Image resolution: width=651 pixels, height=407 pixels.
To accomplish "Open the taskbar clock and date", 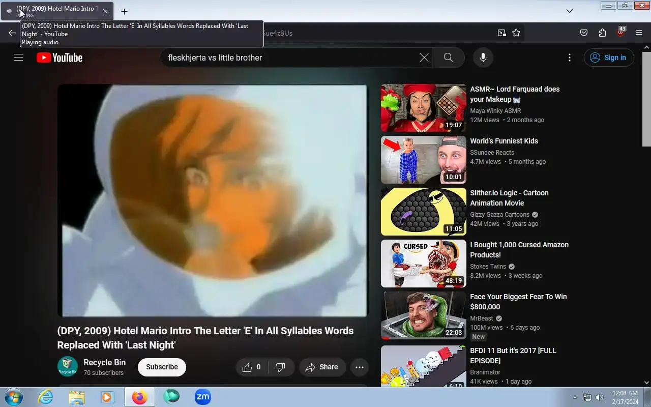I will tap(625, 397).
